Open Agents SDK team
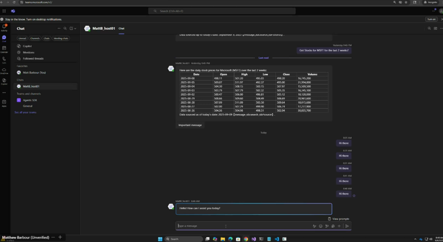This screenshot has height=242, width=443. [x=45, y=100]
